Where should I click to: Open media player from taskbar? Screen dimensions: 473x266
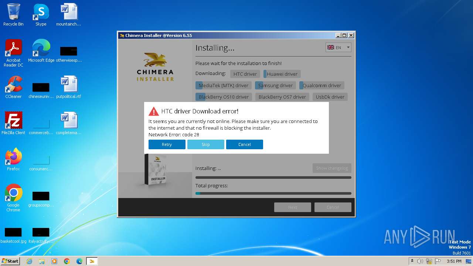54,261
